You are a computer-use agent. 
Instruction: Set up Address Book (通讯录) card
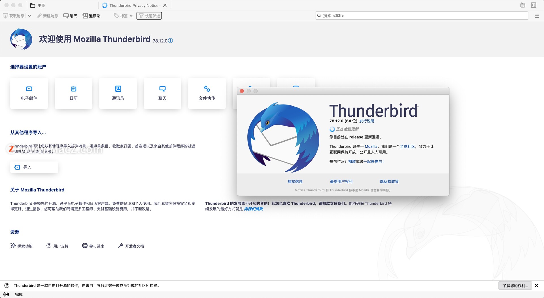pyautogui.click(x=118, y=93)
